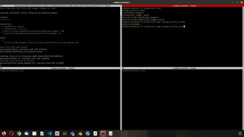This screenshot has width=244, height=137.
Task: Click the 'std_srvs/SetBool' output line
Action: (x=131, y=24)
